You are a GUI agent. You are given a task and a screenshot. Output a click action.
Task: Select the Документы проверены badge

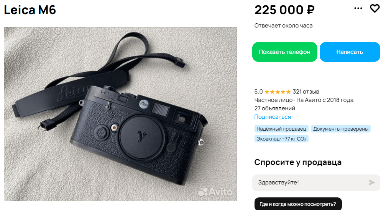tap(341, 129)
